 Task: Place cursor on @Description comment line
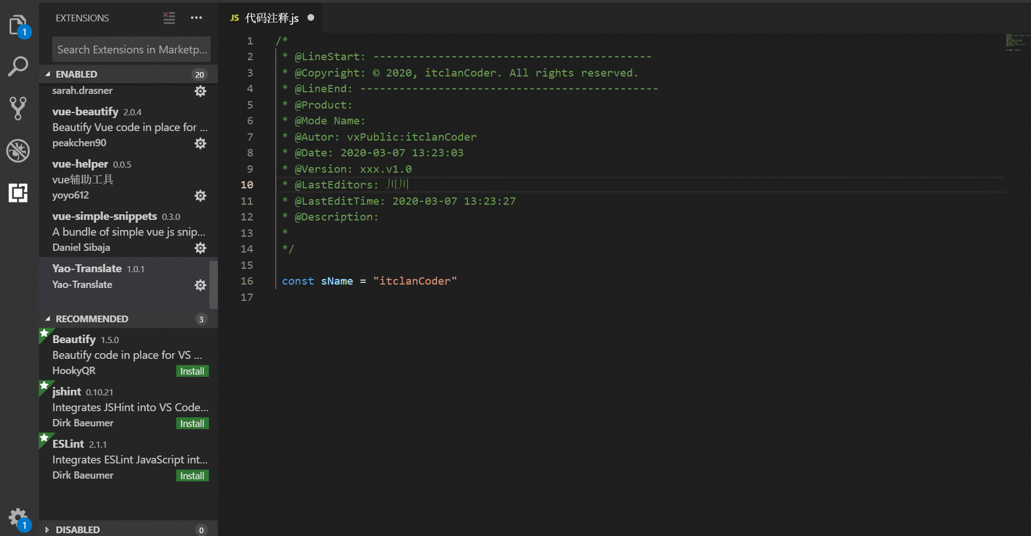pos(331,217)
